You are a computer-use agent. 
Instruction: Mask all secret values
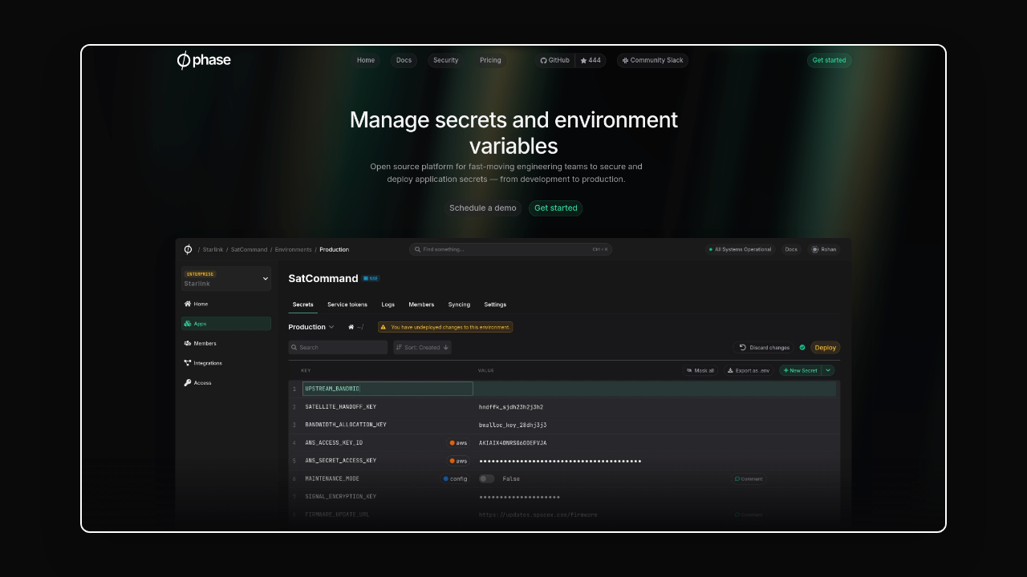[x=700, y=370]
